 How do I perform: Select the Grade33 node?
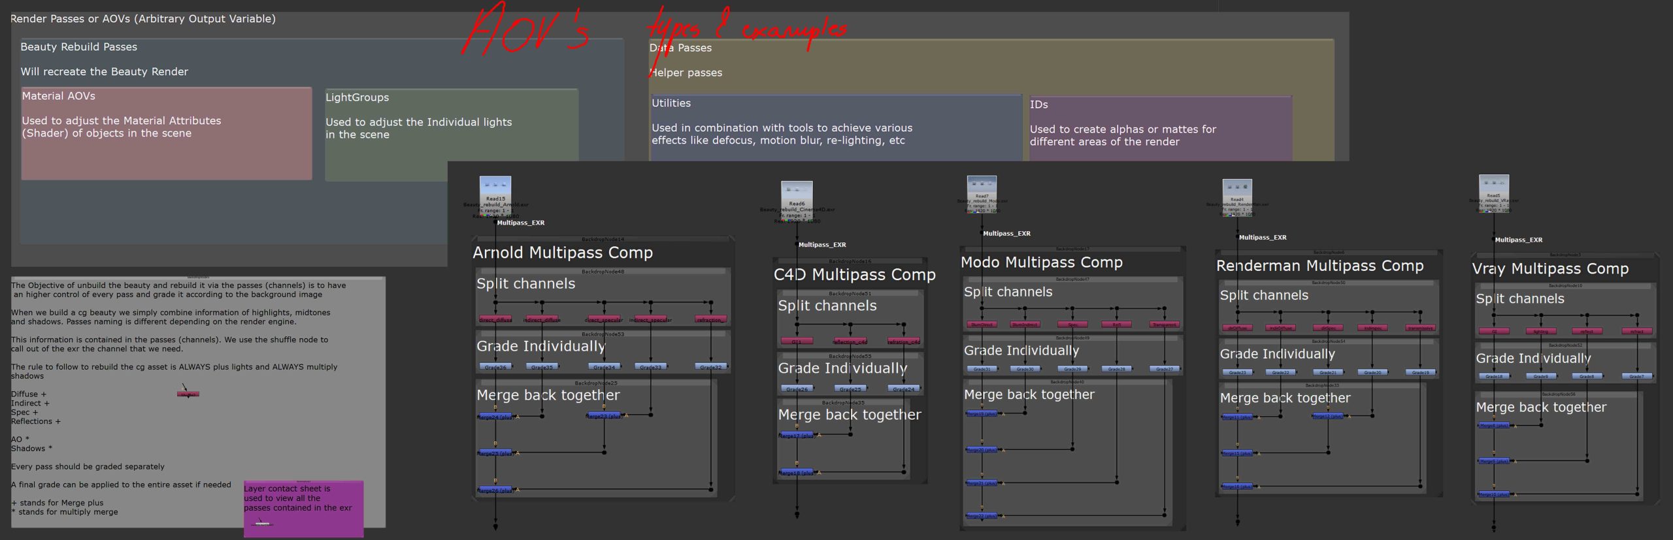pyautogui.click(x=650, y=367)
